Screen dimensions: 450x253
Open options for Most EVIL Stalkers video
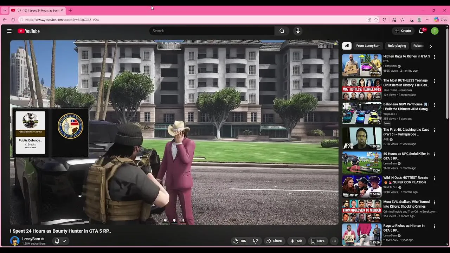pyautogui.click(x=435, y=202)
